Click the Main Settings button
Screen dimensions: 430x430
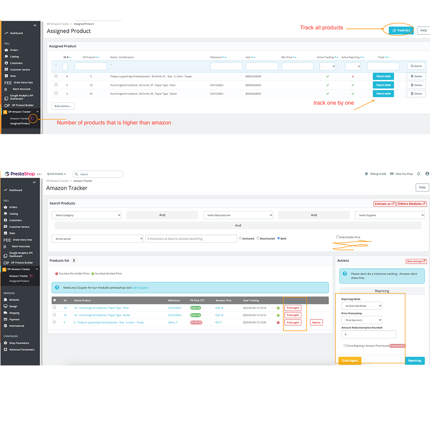pos(416,261)
